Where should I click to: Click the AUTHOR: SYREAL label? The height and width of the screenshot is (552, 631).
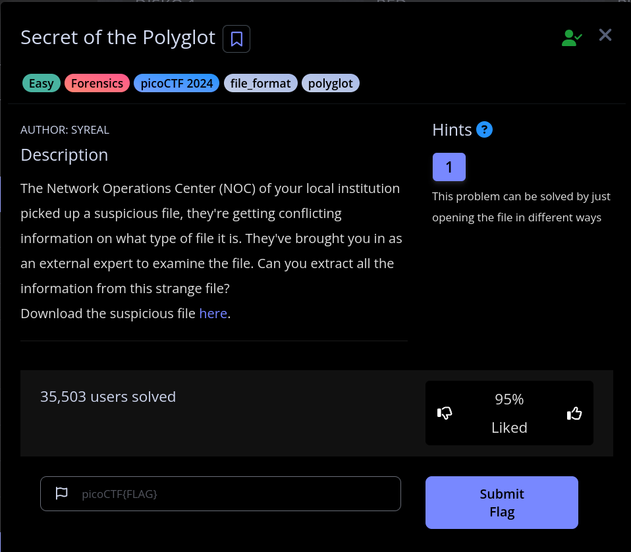65,130
